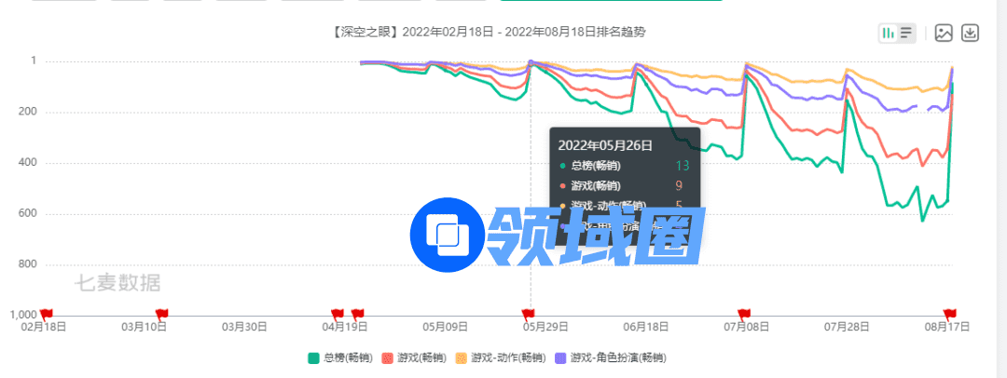Click the red flag at 07月08日
Screen dimensions: 1007x378
click(744, 315)
